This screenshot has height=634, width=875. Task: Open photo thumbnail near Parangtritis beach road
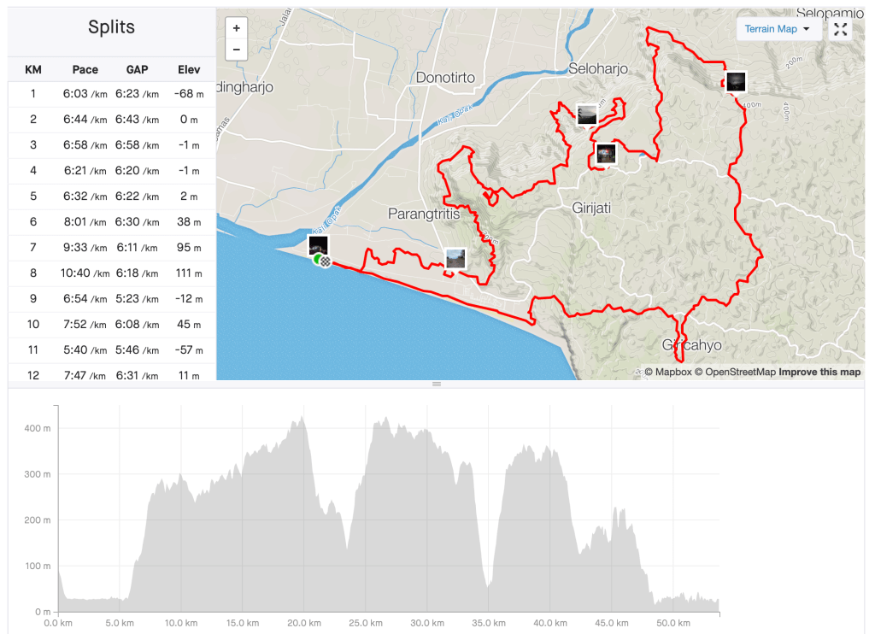[455, 258]
